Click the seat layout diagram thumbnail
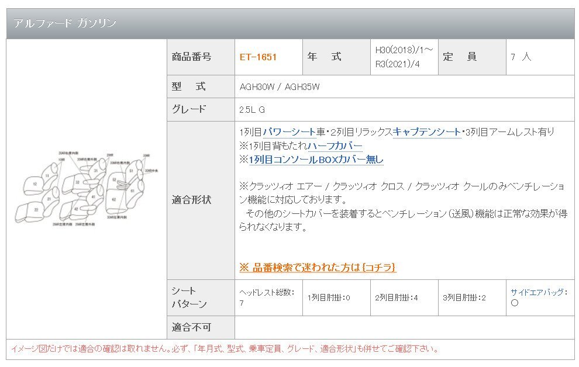The height and width of the screenshot is (367, 579). (87, 189)
